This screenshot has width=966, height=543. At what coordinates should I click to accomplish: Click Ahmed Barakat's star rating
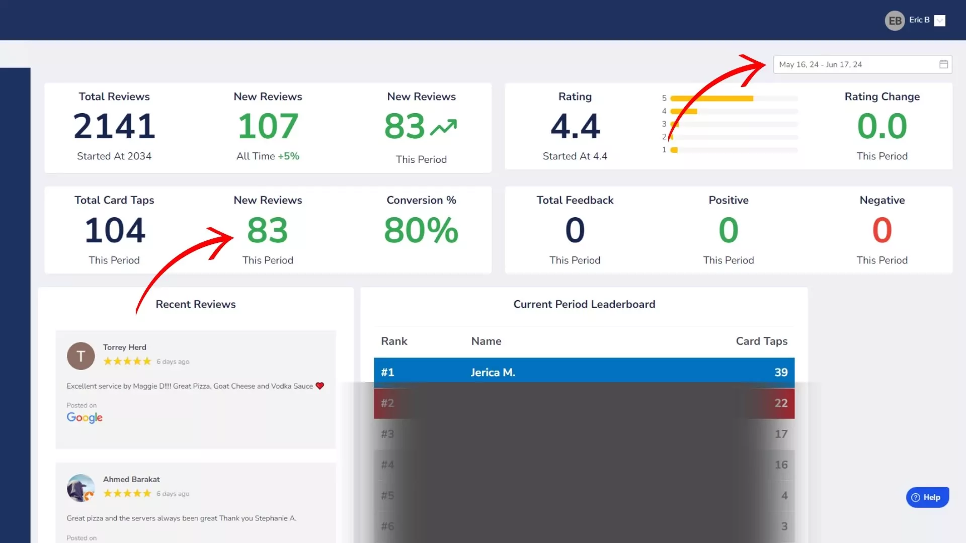(127, 493)
